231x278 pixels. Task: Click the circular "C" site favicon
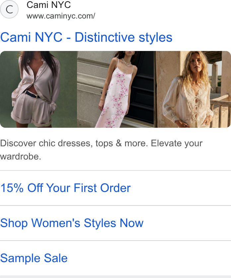tap(9, 9)
